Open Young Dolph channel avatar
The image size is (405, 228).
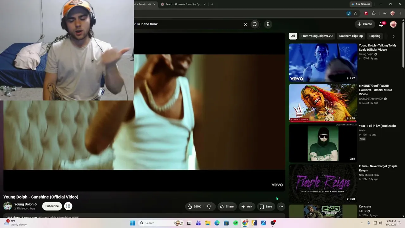click(8, 206)
